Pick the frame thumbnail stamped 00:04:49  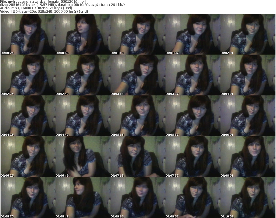[83, 116]
